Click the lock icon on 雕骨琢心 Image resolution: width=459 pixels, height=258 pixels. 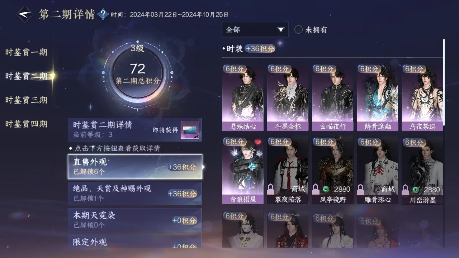coord(361,189)
